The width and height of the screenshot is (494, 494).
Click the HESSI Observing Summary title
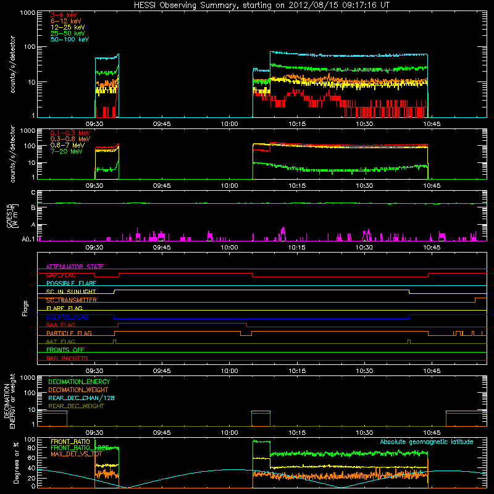pos(262,6)
